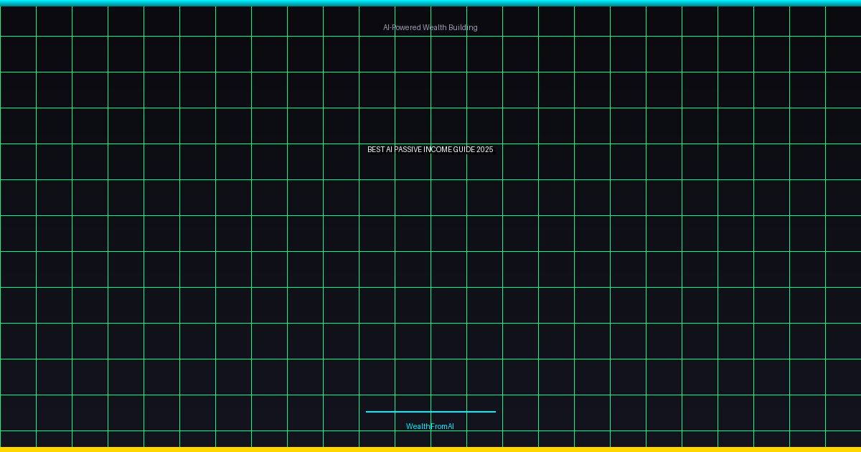Click AI-Powered in the top tagline

coord(401,27)
